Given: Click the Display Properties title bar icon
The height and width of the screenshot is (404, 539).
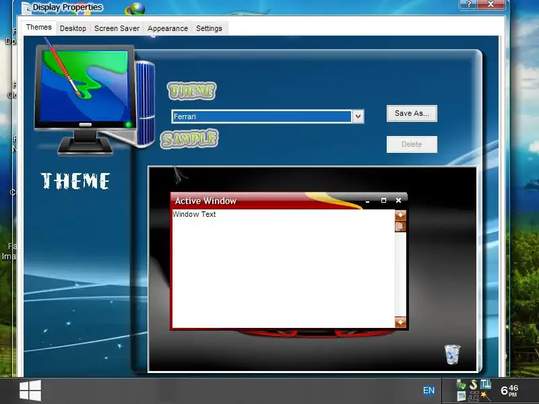Looking at the screenshot, I should tap(26, 8).
